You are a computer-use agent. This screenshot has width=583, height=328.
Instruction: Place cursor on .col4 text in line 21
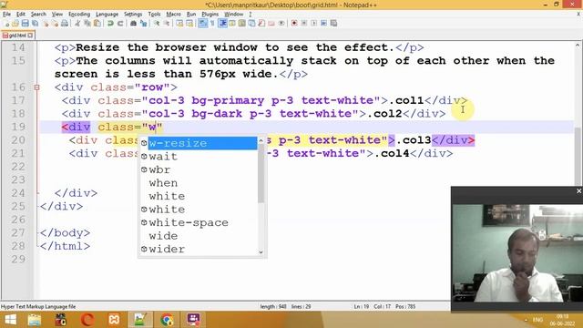click(392, 154)
